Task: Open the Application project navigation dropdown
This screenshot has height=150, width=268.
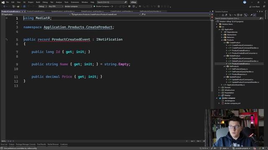Action: (36, 15)
